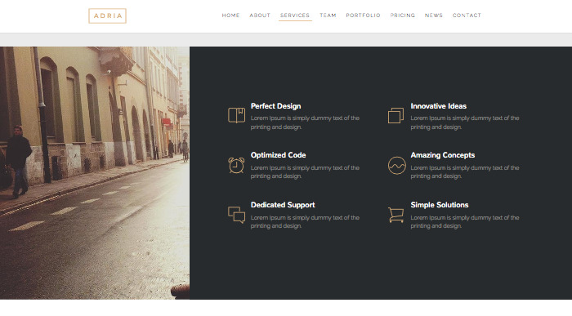Screen dimensions: 572x316
Task: Click the Simple Solutions heading
Action: 440,205
